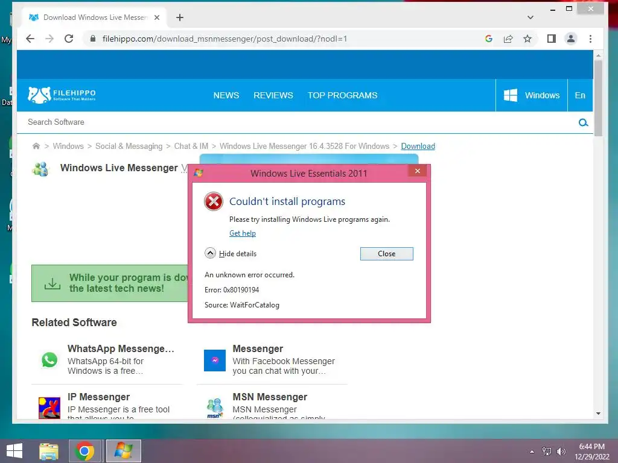Image resolution: width=618 pixels, height=463 pixels.
Task: Open Windows Live Messenger 16.4.3528 breadcrumb
Action: [x=304, y=146]
